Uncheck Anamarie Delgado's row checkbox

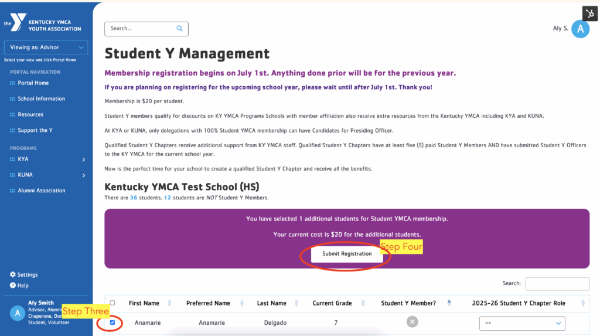point(112,322)
